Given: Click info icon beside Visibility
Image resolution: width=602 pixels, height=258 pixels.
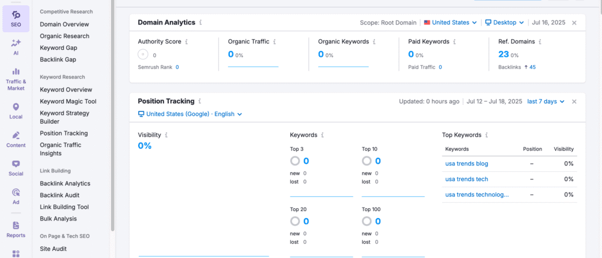Looking at the screenshot, I should click(x=166, y=135).
